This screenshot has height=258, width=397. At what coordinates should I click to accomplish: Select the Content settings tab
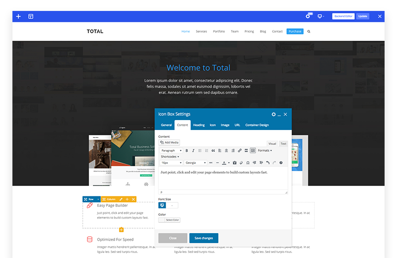point(182,125)
